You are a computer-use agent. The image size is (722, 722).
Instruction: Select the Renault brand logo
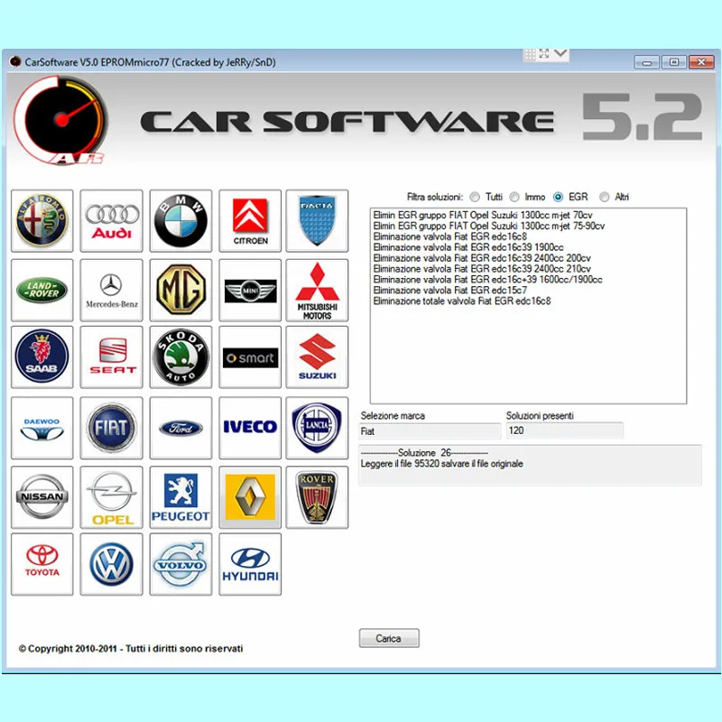(x=250, y=497)
